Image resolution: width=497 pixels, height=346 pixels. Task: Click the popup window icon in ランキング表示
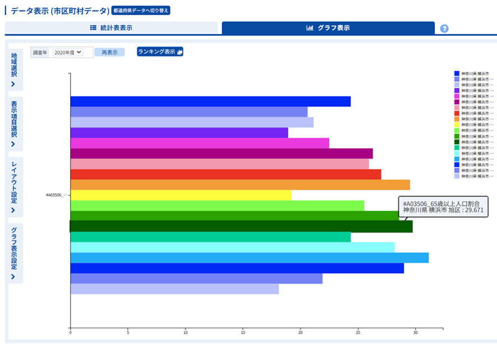pos(180,52)
